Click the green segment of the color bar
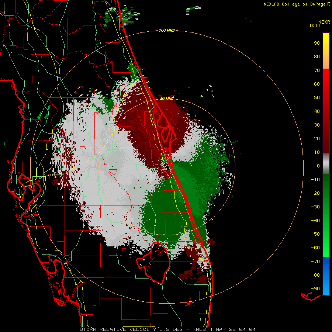The width and height of the screenshot is (332, 332). (x=326, y=215)
